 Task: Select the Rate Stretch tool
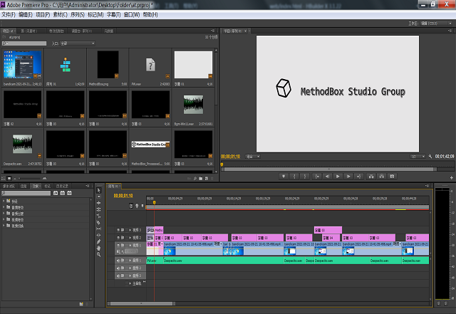[x=98, y=216]
